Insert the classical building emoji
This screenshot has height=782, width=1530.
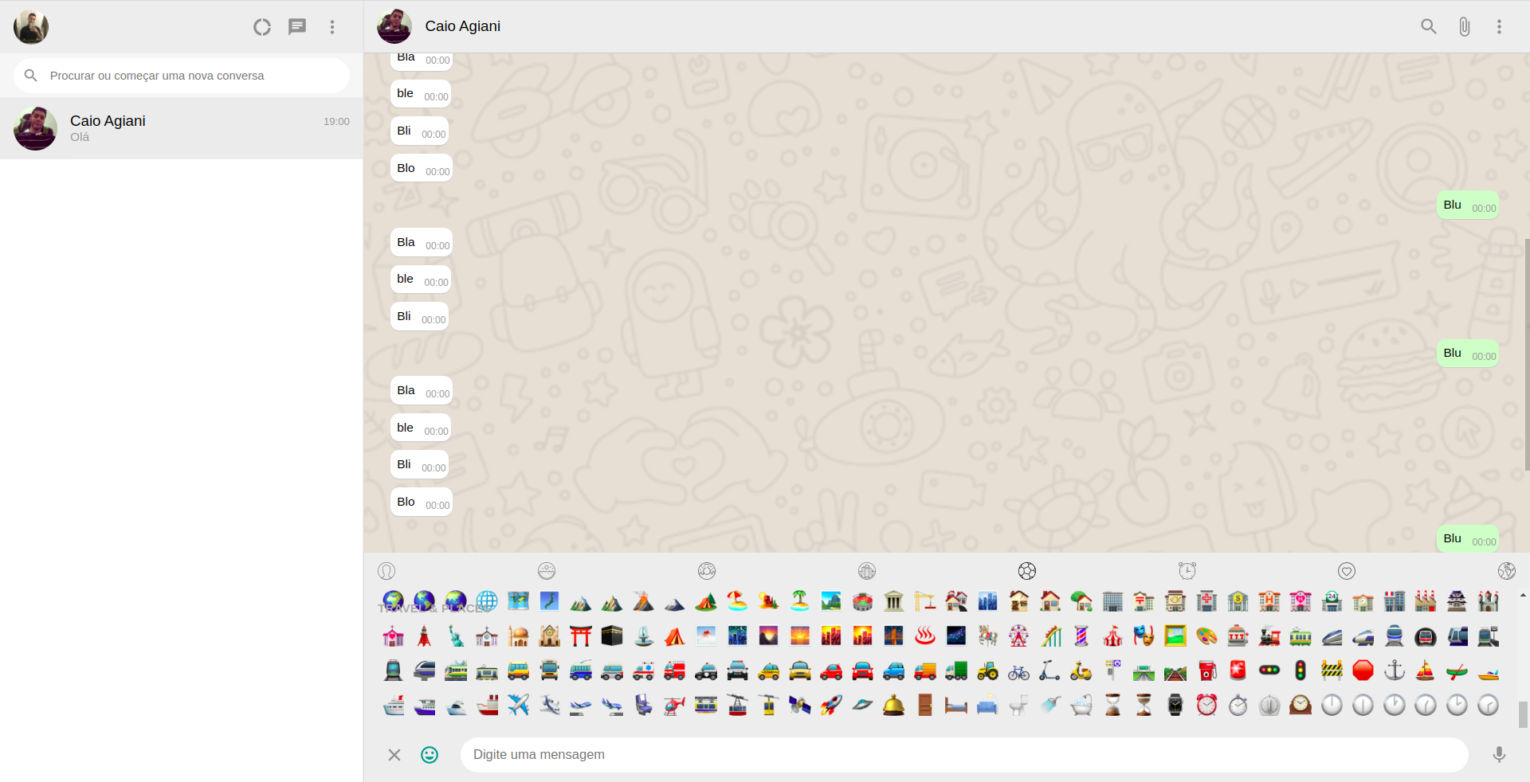[x=894, y=601]
